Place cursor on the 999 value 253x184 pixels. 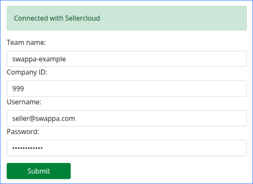pyautogui.click(x=18, y=89)
